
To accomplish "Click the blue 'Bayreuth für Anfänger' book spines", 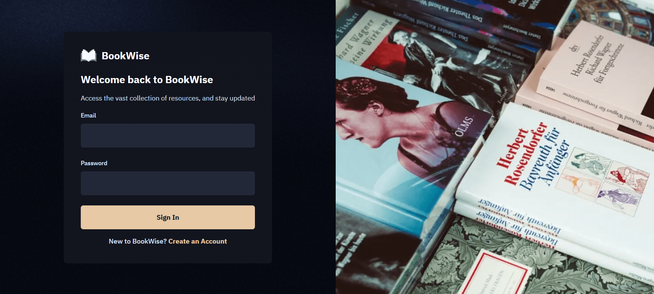I will pyautogui.click(x=518, y=221).
